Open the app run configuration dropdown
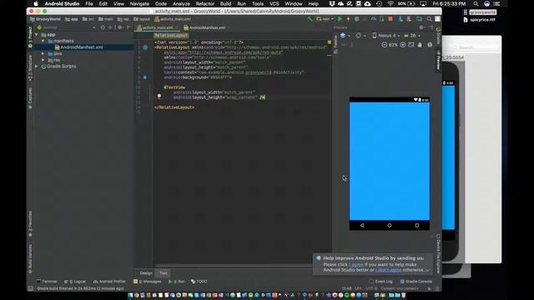The height and width of the screenshot is (300, 534). [325, 19]
